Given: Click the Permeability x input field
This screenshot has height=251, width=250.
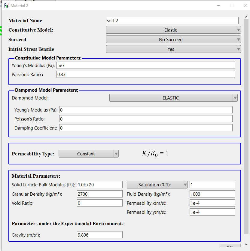Looking at the screenshot, I should coord(212,203).
